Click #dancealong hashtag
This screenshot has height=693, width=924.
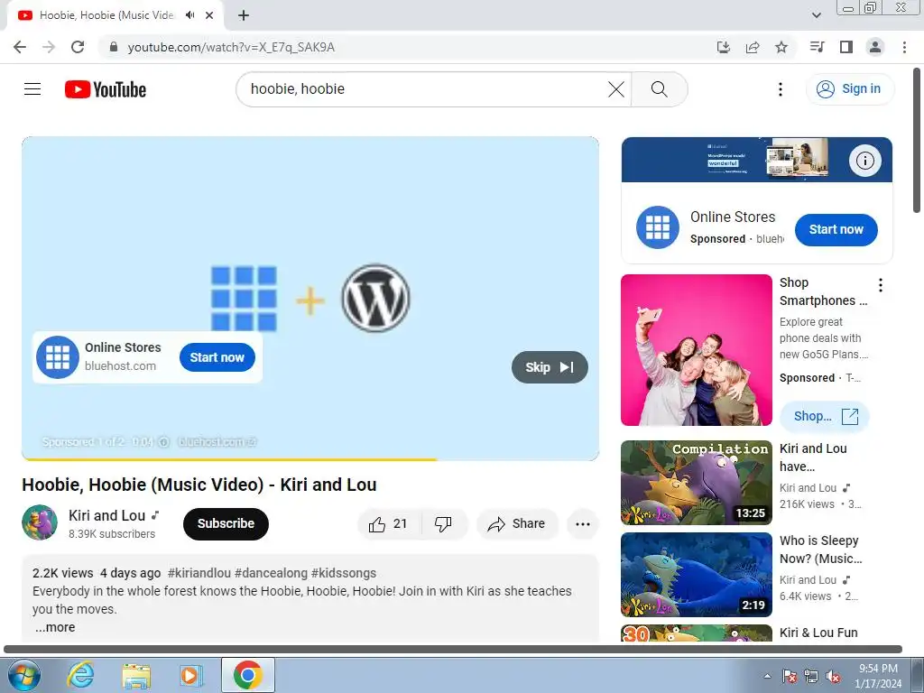click(x=271, y=573)
